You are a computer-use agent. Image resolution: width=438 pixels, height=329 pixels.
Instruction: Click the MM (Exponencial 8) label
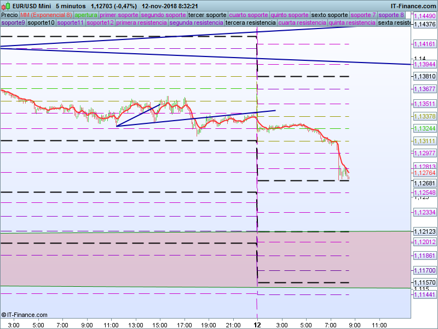click(46, 15)
